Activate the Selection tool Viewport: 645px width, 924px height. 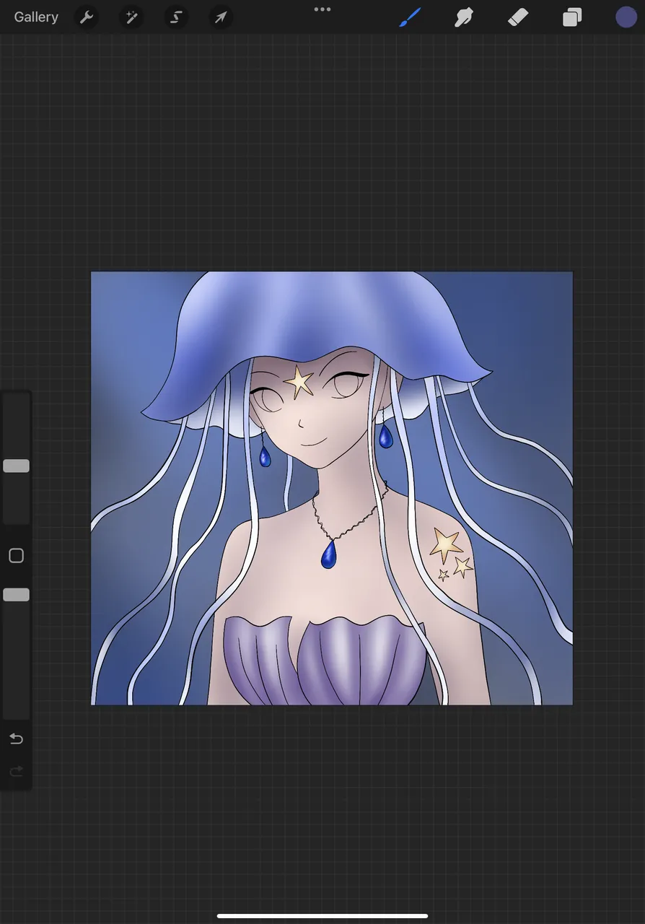(176, 17)
